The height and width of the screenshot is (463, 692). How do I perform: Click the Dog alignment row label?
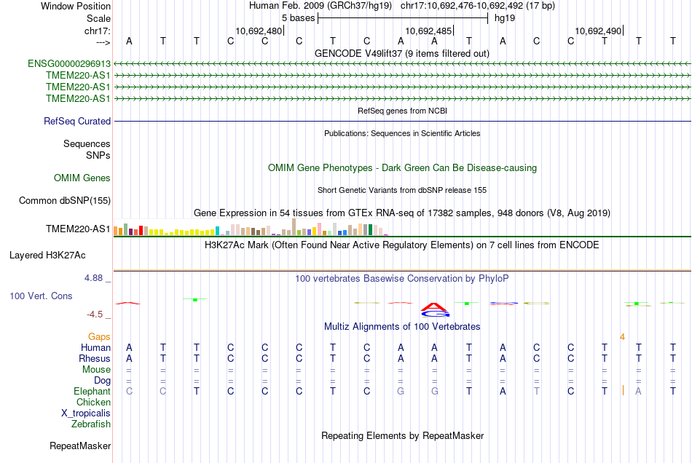pos(102,381)
